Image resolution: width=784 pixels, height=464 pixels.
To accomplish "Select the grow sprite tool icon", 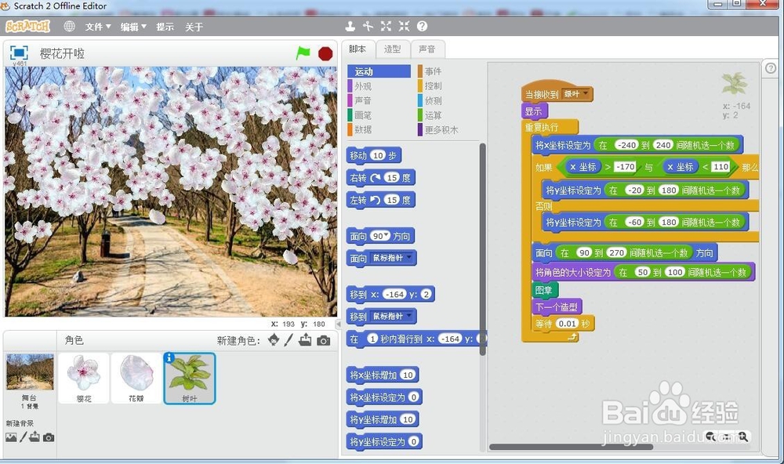I will 386,26.
